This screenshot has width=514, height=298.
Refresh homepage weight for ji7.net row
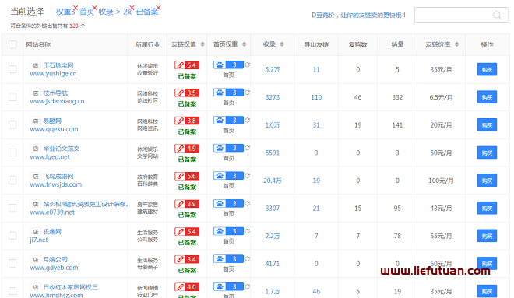point(247,231)
